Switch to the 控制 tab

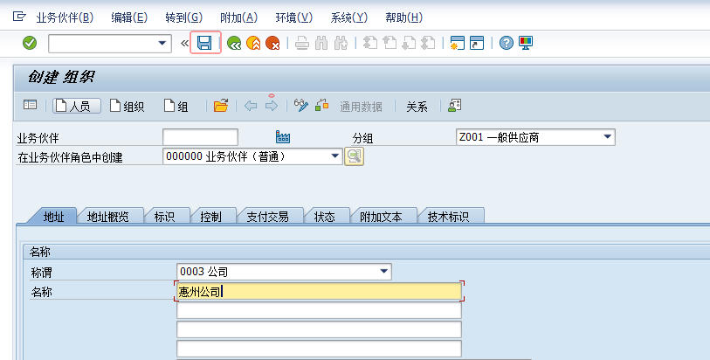[210, 217]
